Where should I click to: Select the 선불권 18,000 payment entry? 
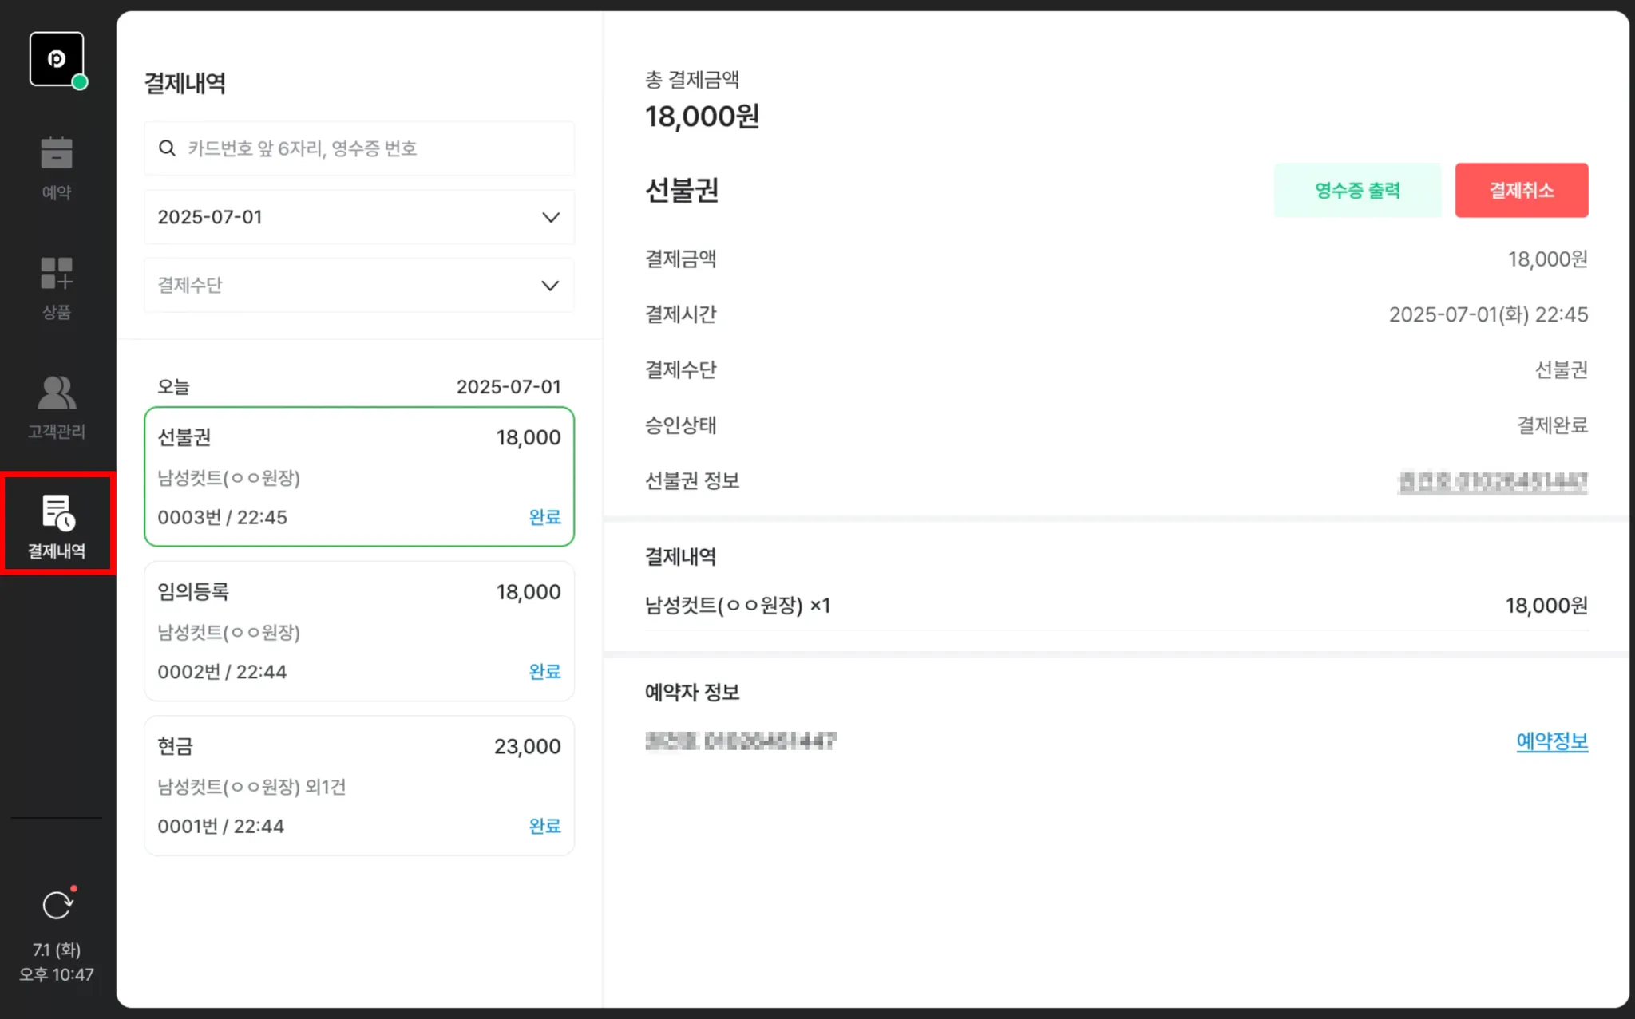coord(358,476)
